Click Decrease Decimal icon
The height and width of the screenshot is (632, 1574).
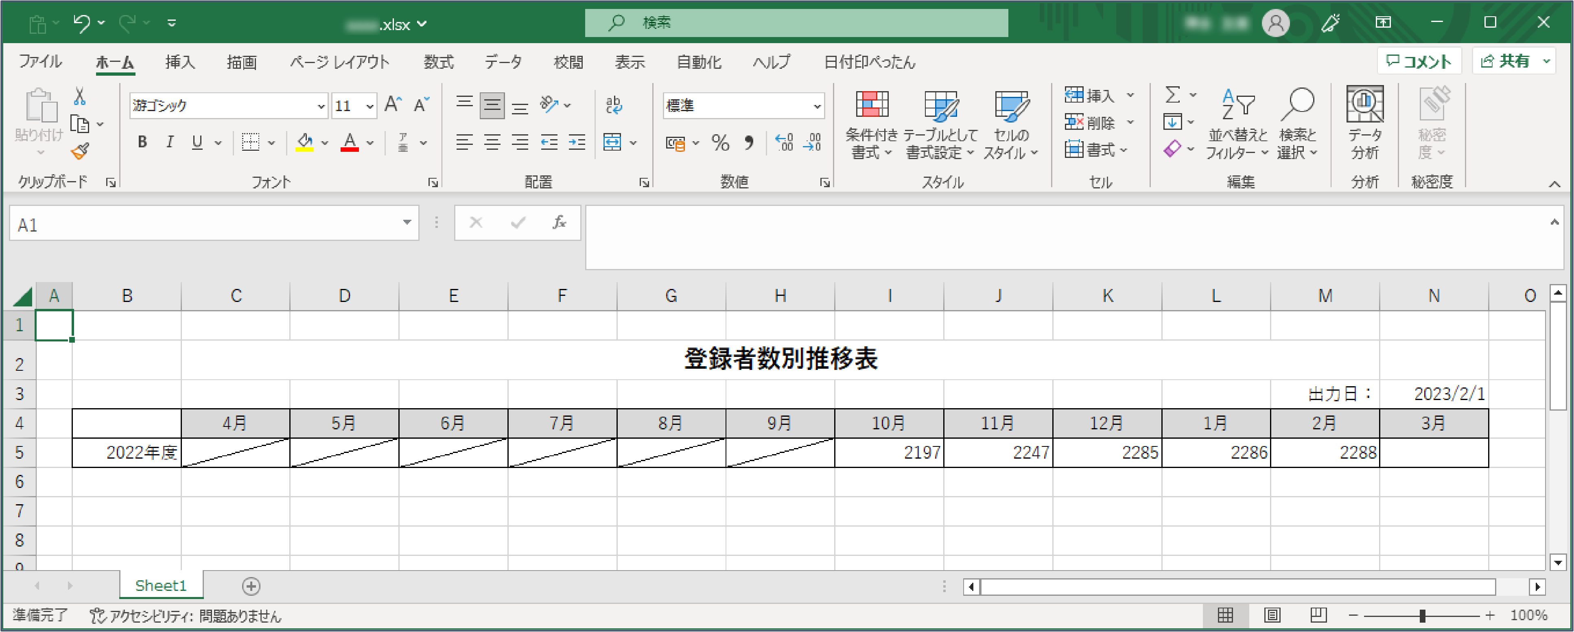812,142
